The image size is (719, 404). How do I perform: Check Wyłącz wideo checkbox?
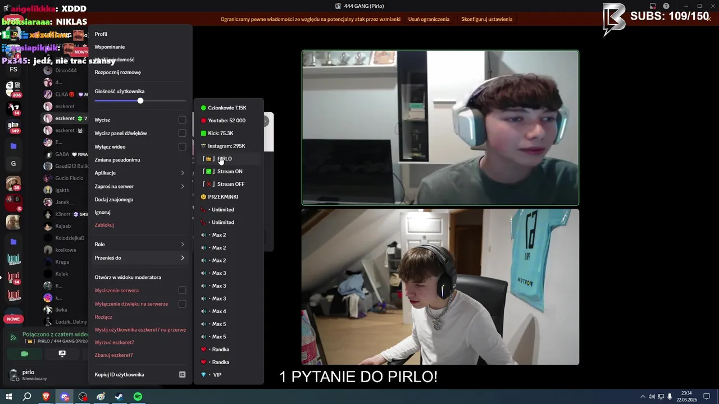(182, 146)
